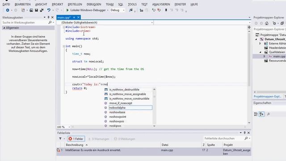Click the Save All toolbar icon
The image size is (286, 161).
[x=42, y=10]
